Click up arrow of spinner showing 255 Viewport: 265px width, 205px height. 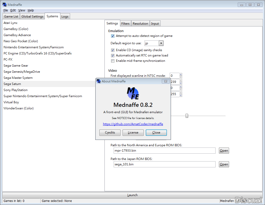[x=181, y=93]
